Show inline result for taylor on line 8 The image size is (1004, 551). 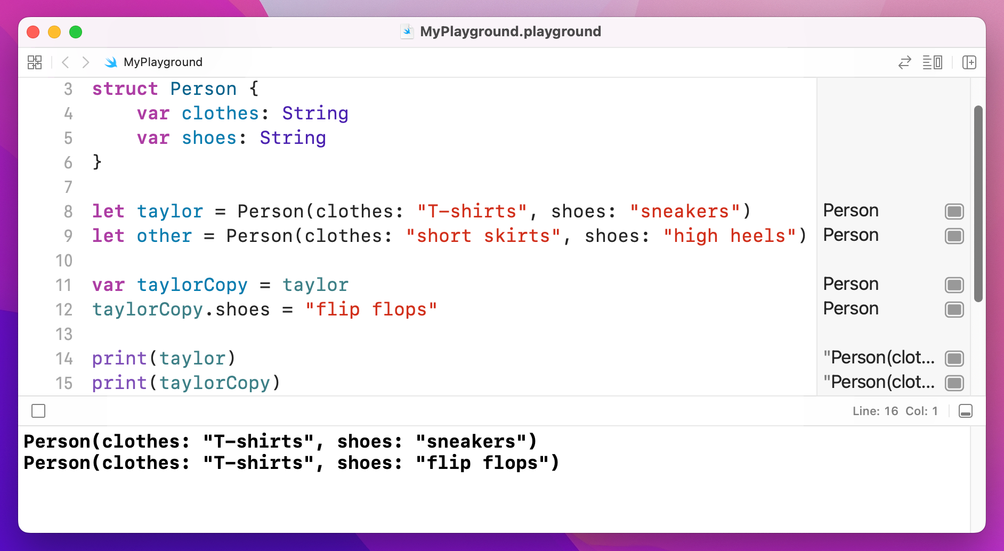[x=953, y=211]
